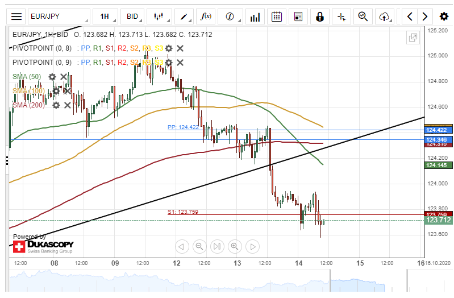454x298 pixels.
Task: Click the cloud upload icon
Action: (386, 16)
